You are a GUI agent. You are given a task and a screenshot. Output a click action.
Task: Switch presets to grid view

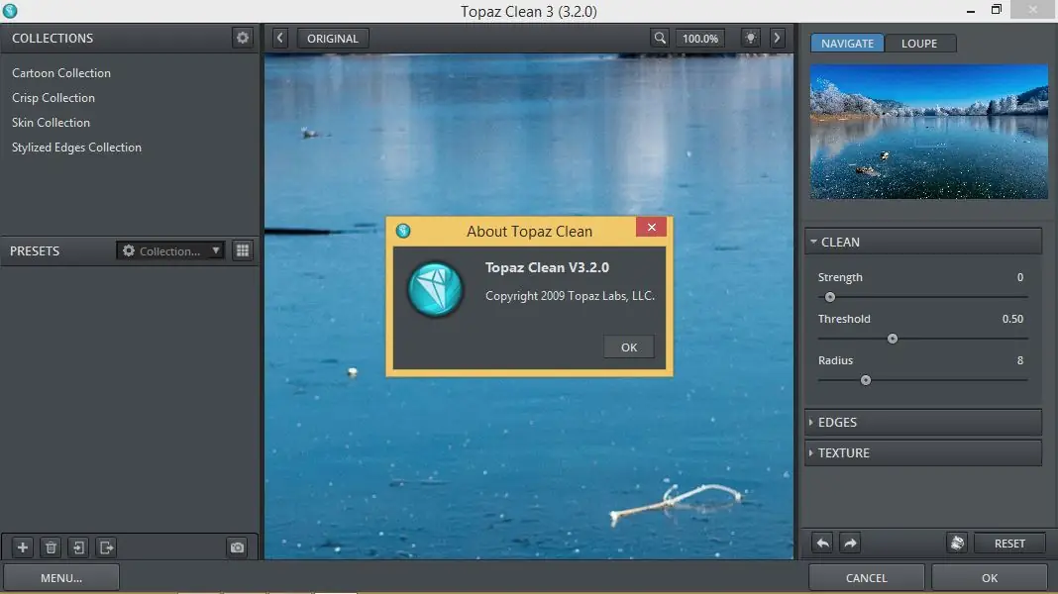point(243,250)
